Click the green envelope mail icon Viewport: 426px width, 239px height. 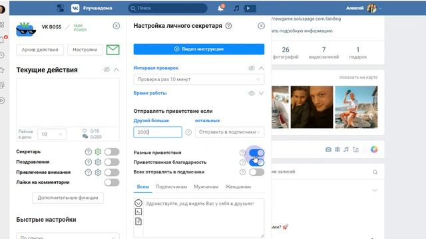click(x=112, y=50)
